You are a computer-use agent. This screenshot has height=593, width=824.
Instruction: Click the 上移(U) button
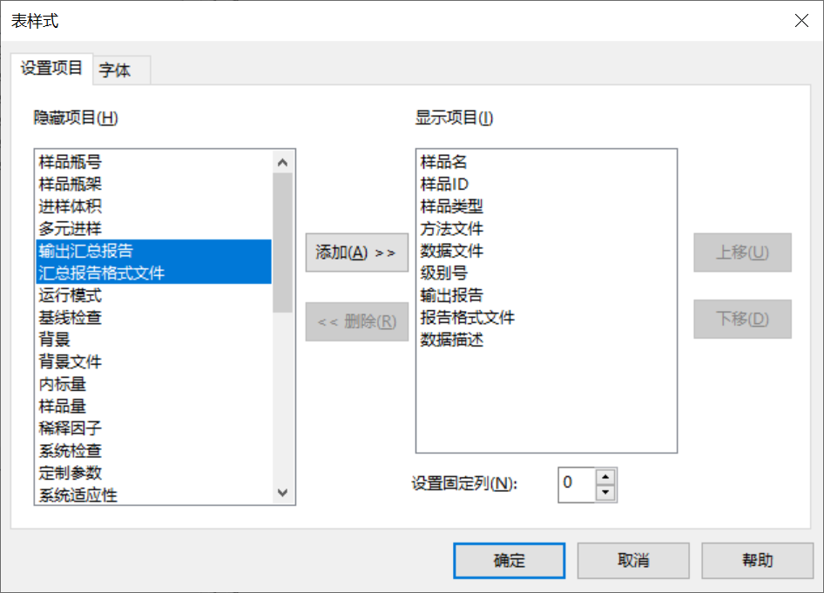point(742,253)
